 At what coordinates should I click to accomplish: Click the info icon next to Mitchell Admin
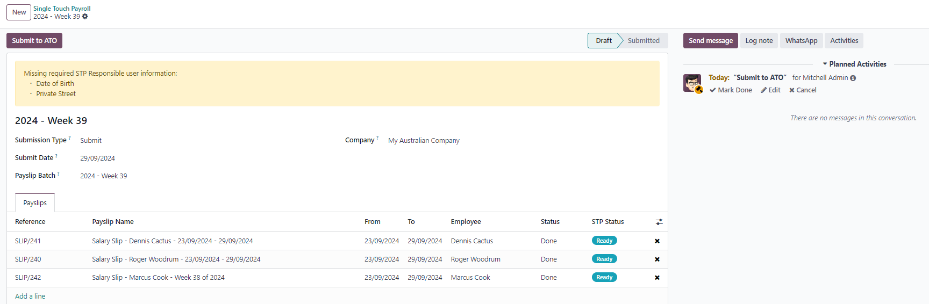click(853, 78)
